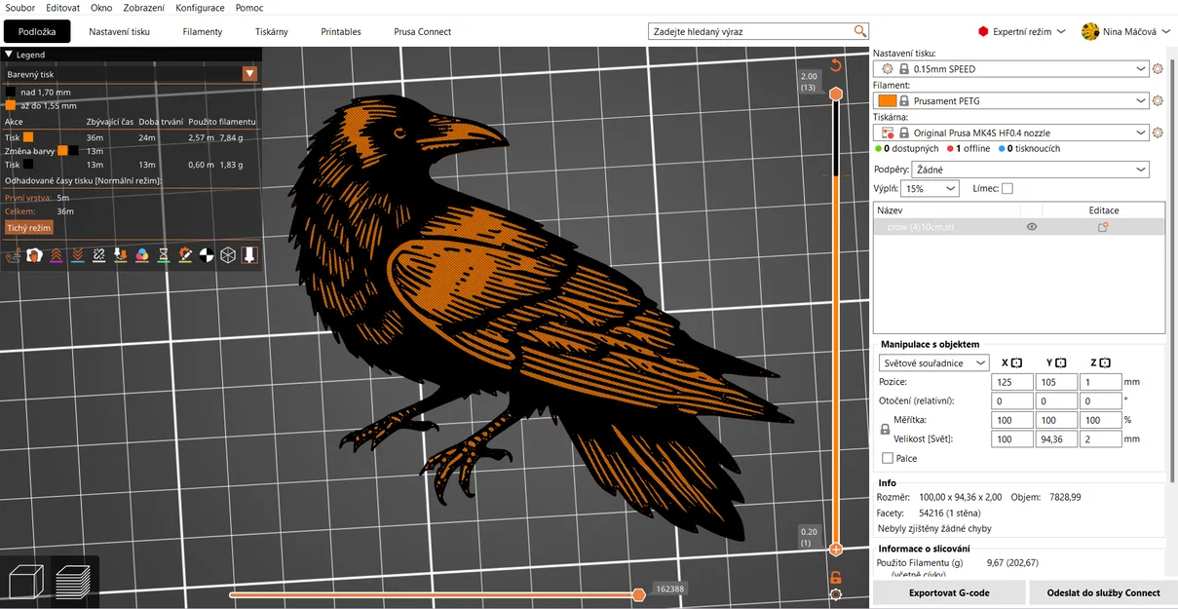
Task: Toggle the Shells cube icon in legend
Action: point(227,255)
